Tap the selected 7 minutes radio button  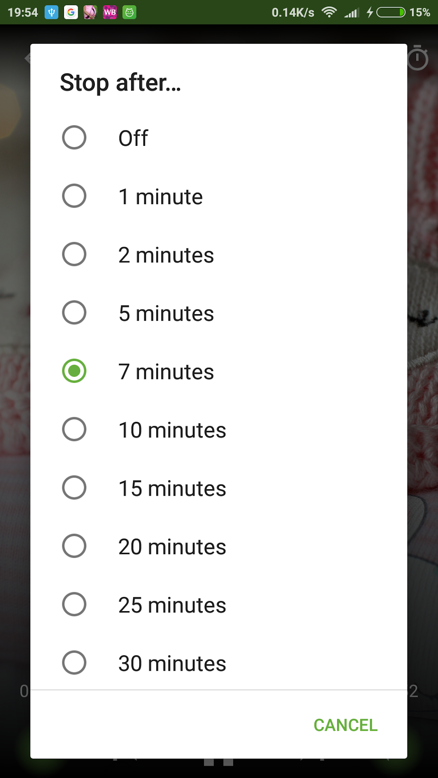(74, 371)
